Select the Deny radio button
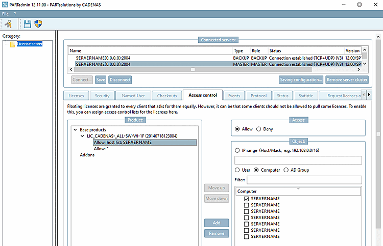Image resolution: width=383 pixels, height=246 pixels. click(259, 129)
